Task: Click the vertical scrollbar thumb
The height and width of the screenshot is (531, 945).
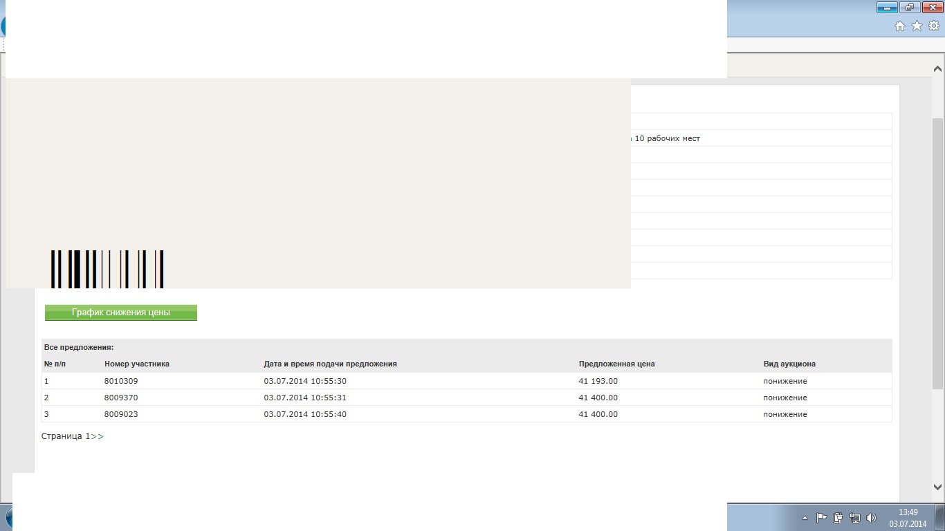Action: tap(937, 252)
